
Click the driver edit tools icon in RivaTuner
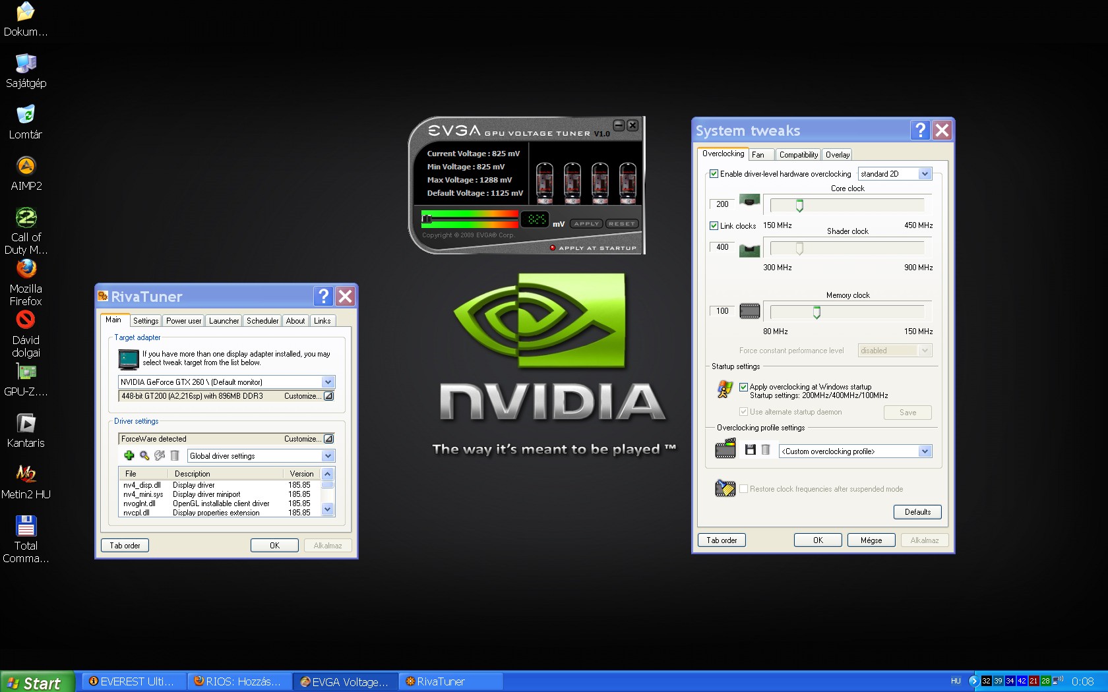[x=160, y=455]
